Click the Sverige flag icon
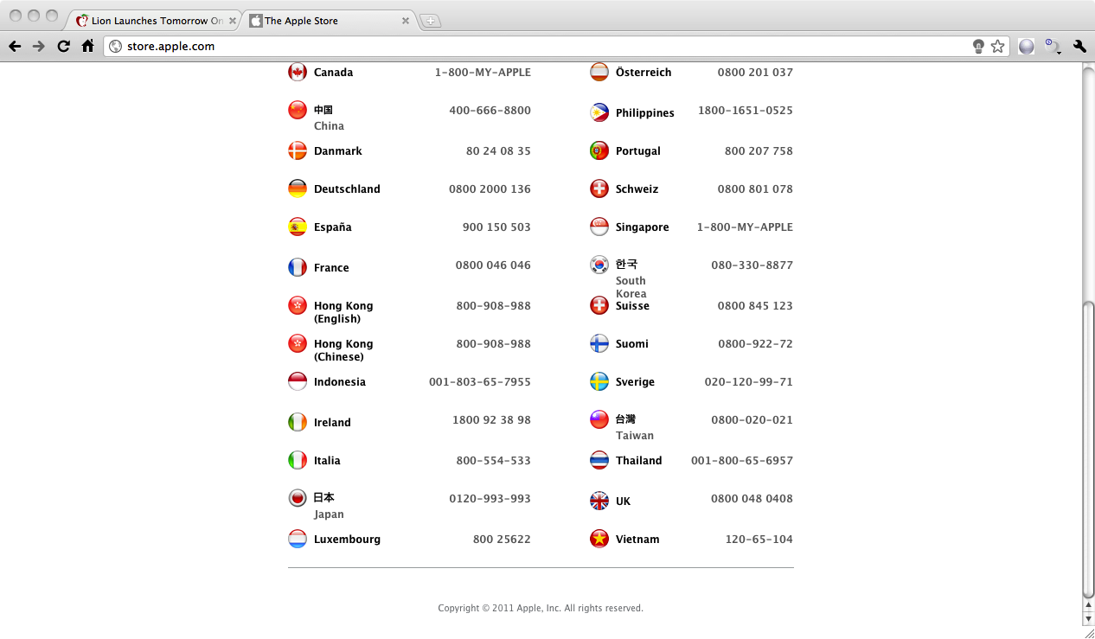1095x639 pixels. point(599,381)
